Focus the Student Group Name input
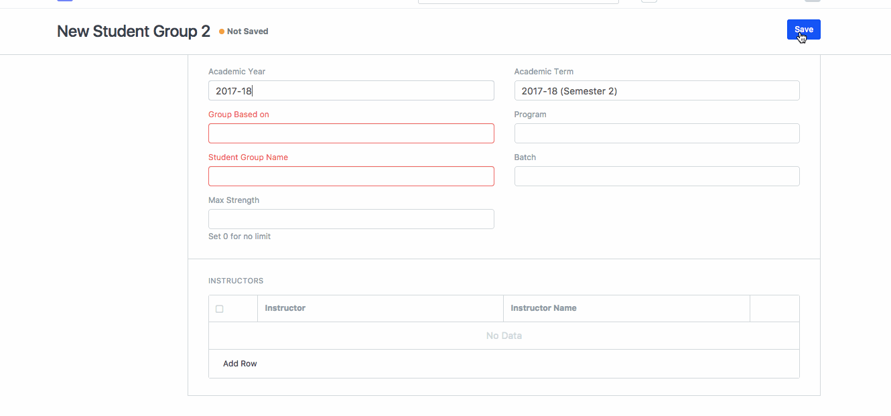 (351, 176)
